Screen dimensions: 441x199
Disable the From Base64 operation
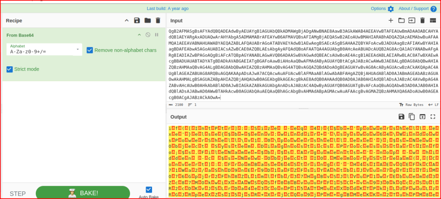click(x=148, y=35)
